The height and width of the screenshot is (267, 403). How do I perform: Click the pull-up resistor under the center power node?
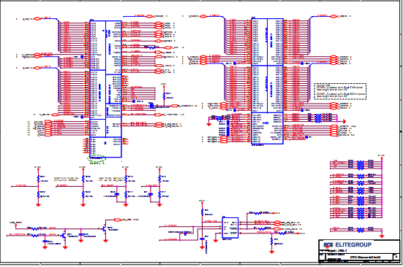pos(202,212)
